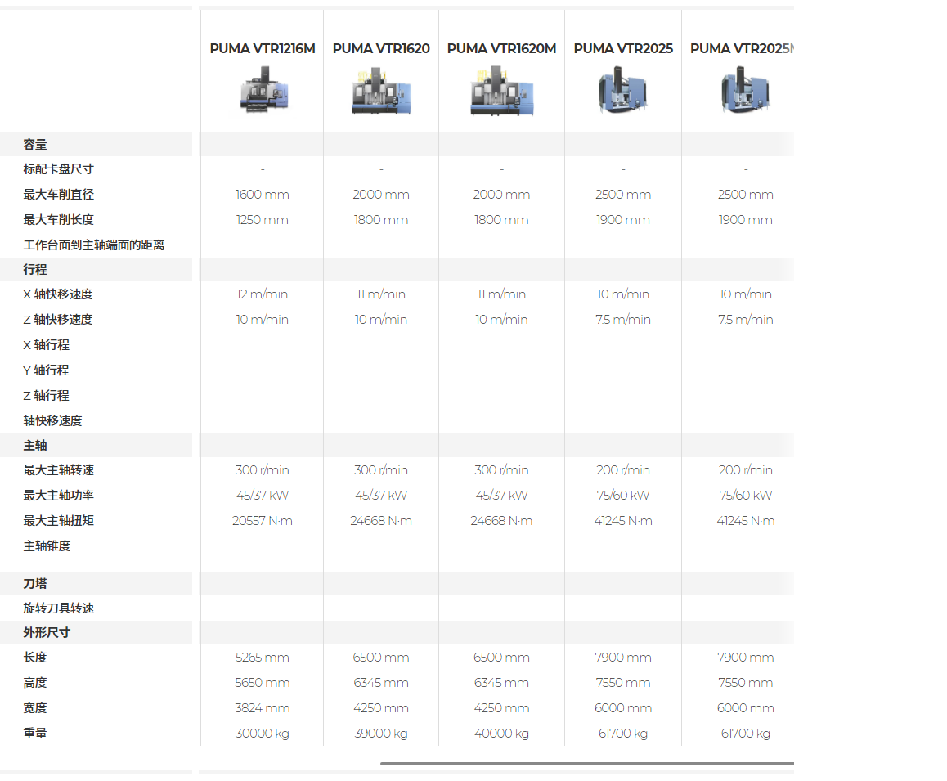This screenshot has height=781, width=947.
Task: Click the PUMA VTR1620M model title
Action: [x=501, y=48]
